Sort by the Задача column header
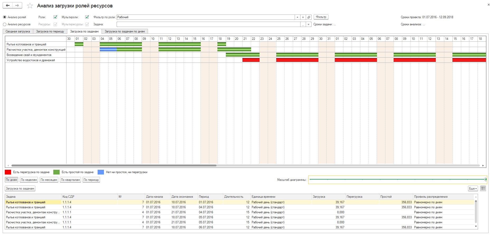 [x=33, y=197]
